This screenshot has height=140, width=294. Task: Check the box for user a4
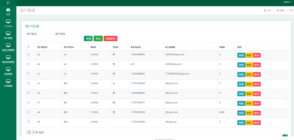(28, 64)
